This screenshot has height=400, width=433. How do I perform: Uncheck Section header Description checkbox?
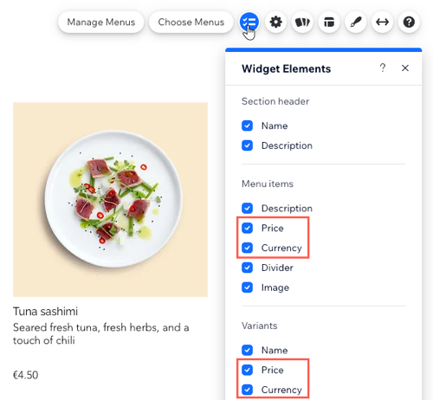(247, 145)
